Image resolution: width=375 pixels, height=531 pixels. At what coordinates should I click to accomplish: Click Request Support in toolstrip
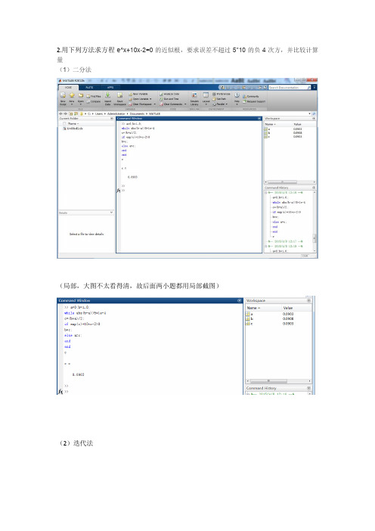[x=254, y=101]
